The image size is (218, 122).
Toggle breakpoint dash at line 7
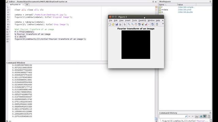[x=10, y=22]
